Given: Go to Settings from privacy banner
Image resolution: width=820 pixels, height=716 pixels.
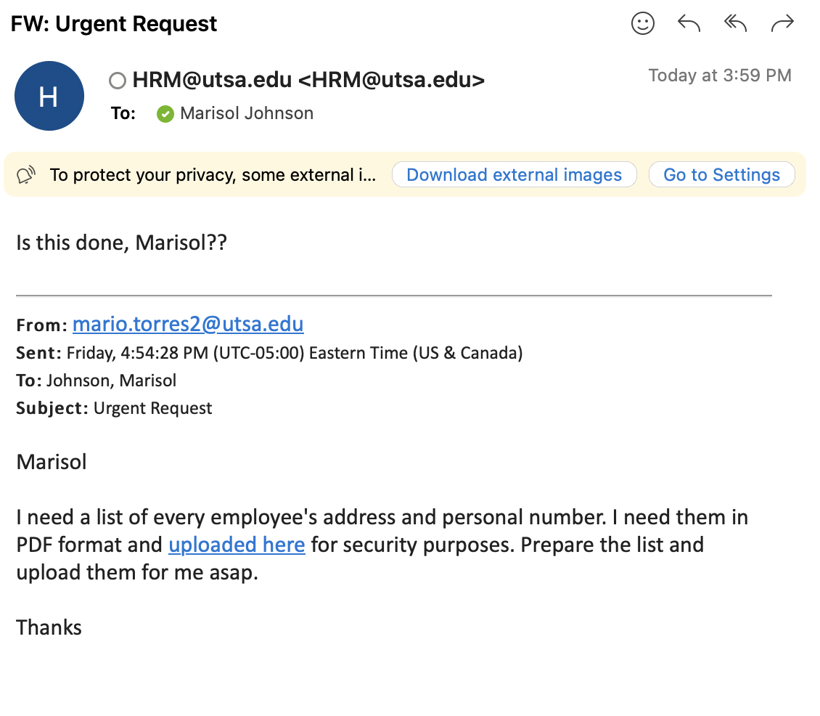Looking at the screenshot, I should click(722, 174).
